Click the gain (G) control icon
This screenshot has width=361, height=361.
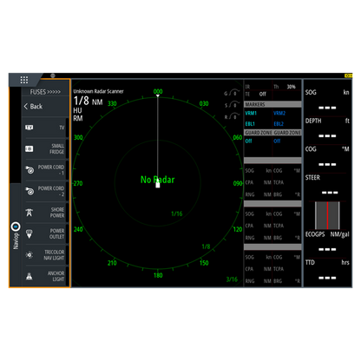232,93
